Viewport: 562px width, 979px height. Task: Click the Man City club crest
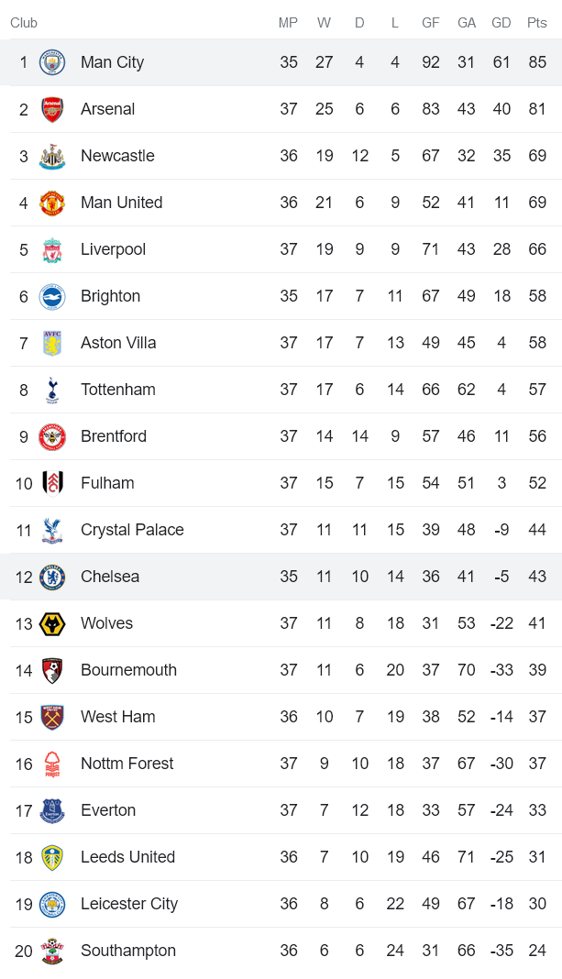(x=52, y=61)
